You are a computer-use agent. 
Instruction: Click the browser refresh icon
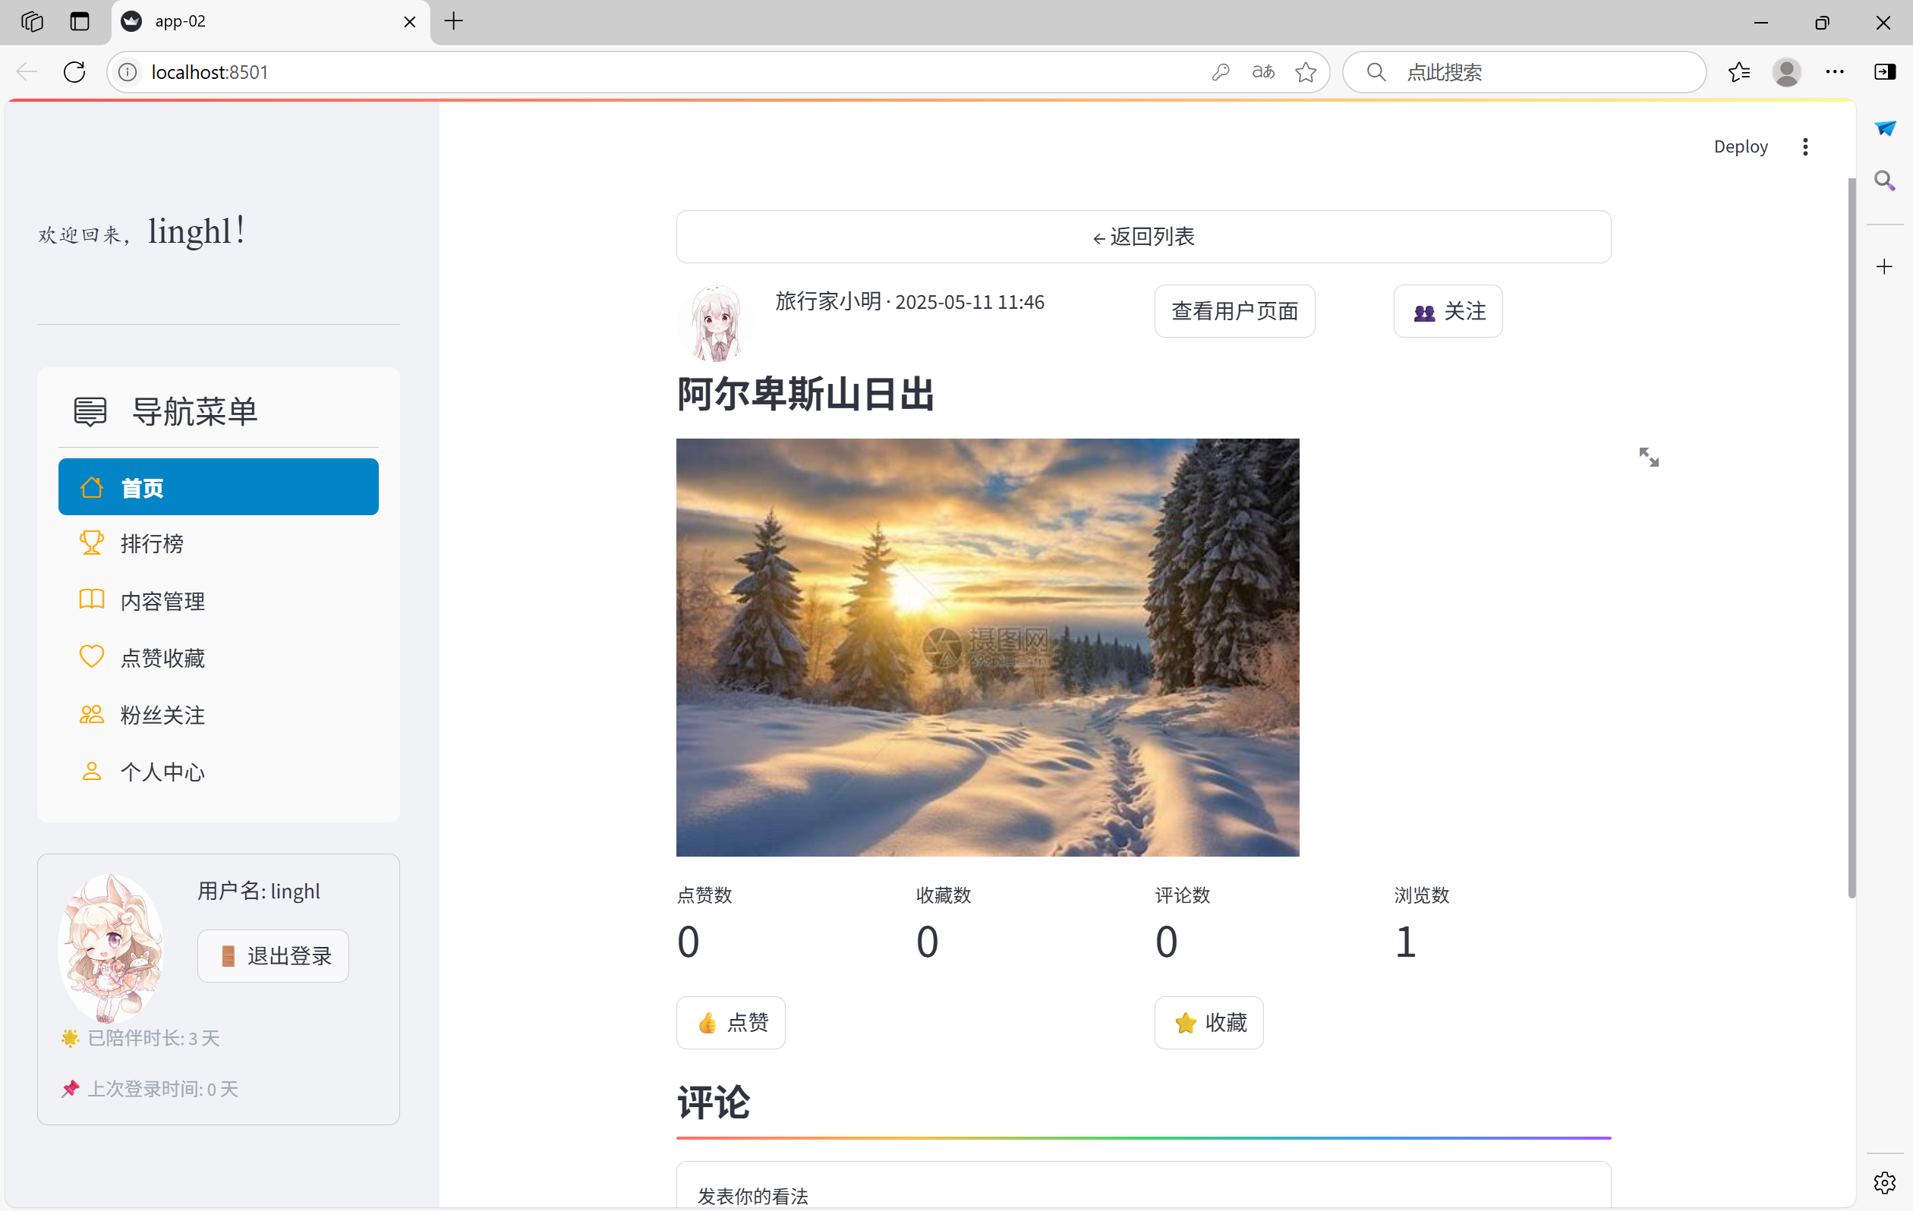pos(74,72)
